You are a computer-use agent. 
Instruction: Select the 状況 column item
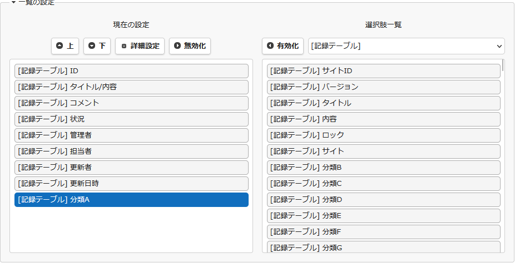131,119
